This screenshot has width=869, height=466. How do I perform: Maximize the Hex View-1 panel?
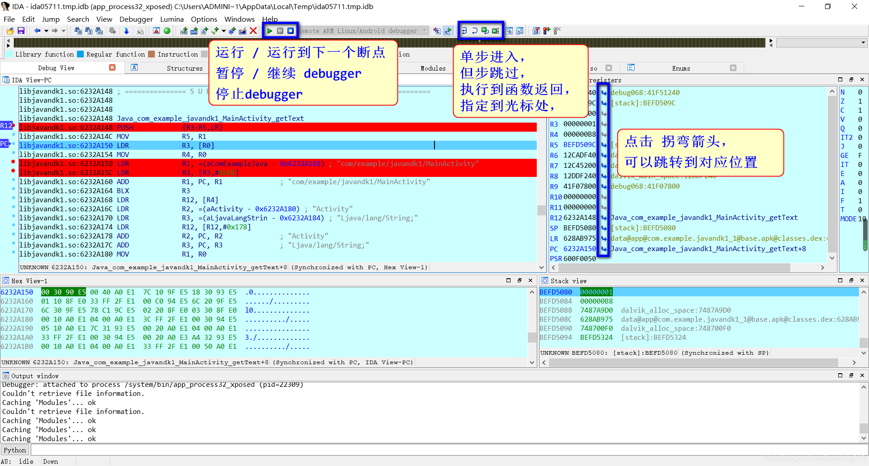click(x=508, y=281)
